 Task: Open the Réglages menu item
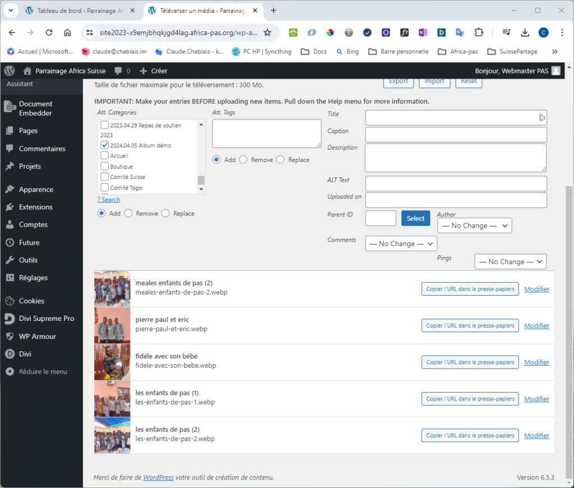(33, 278)
